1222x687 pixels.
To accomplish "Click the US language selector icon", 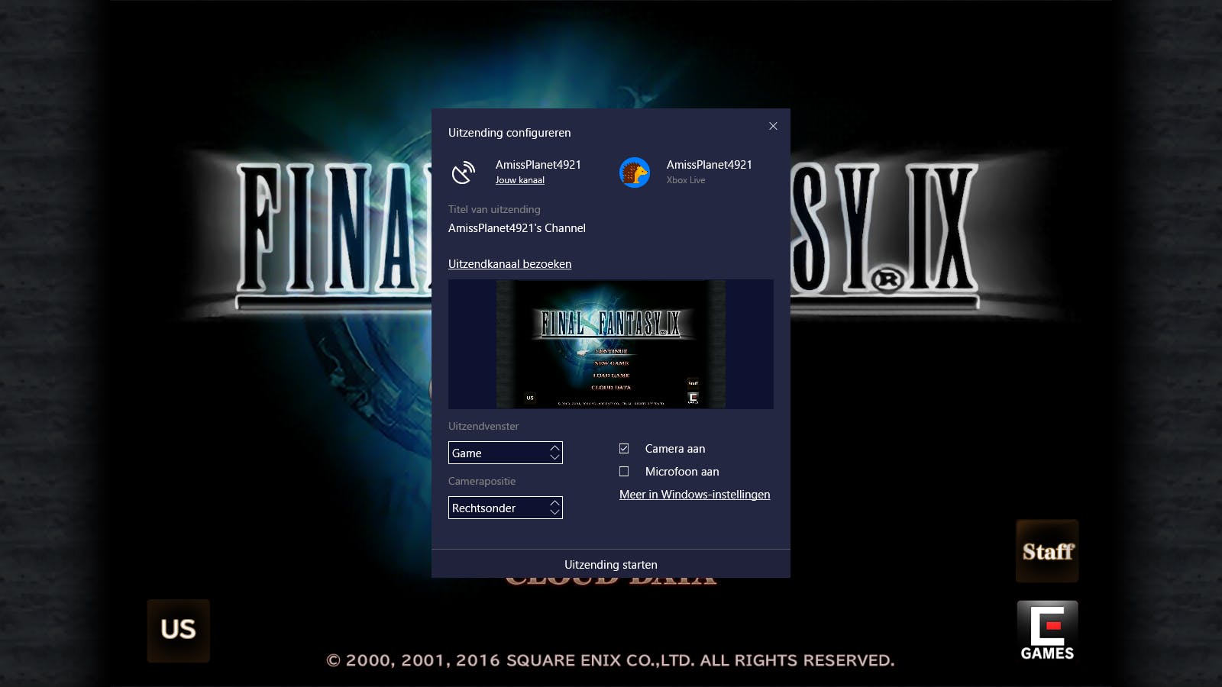I will click(178, 631).
